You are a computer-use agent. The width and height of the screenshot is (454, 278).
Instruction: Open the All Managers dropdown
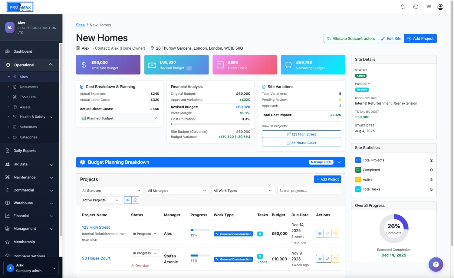tap(177, 191)
